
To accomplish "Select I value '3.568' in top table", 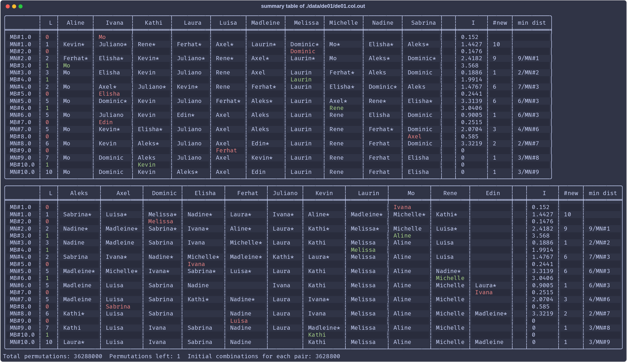I will (x=470, y=65).
